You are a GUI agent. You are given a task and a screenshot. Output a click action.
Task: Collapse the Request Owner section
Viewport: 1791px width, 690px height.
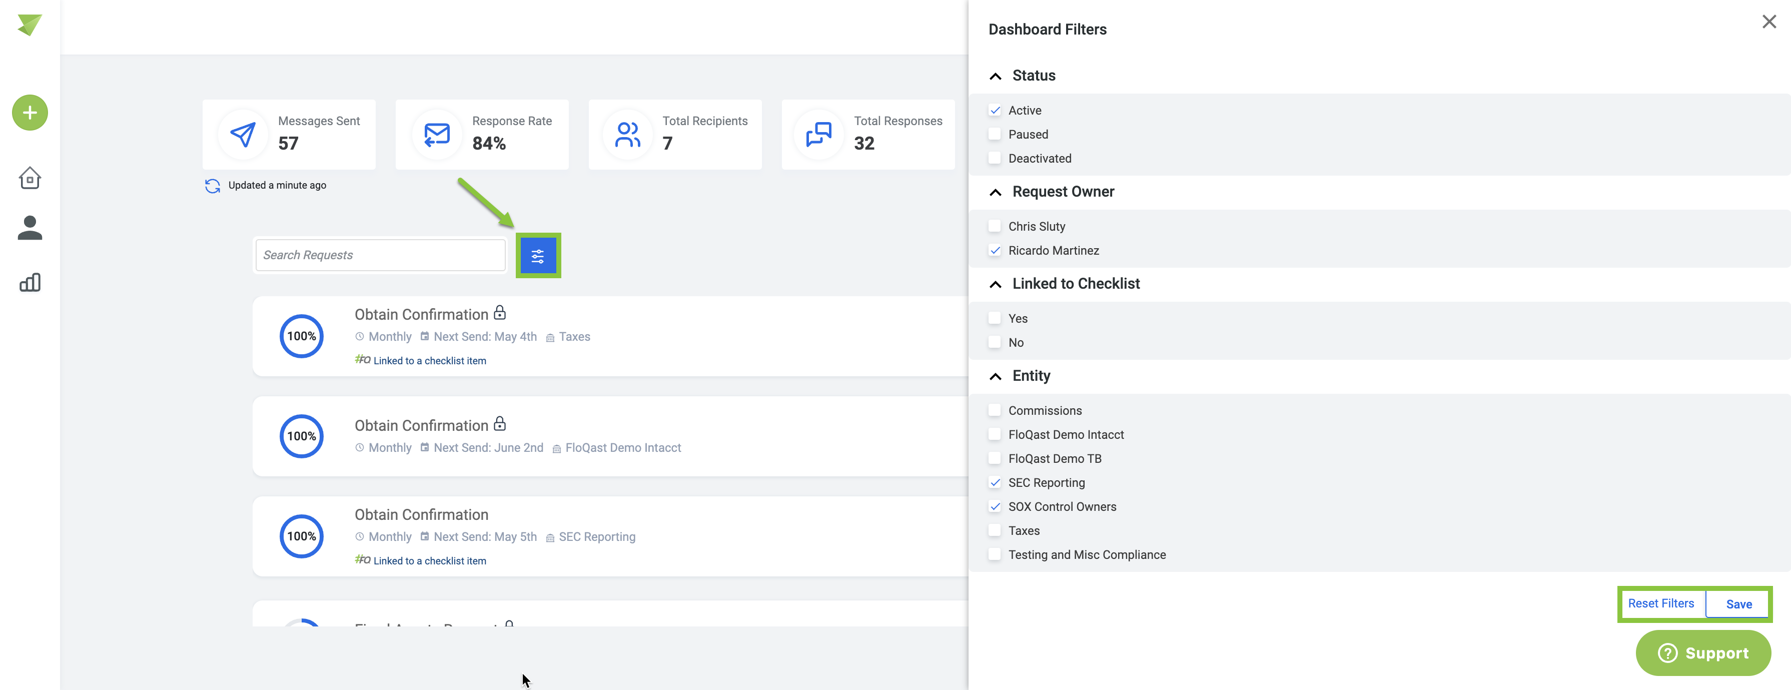(996, 192)
